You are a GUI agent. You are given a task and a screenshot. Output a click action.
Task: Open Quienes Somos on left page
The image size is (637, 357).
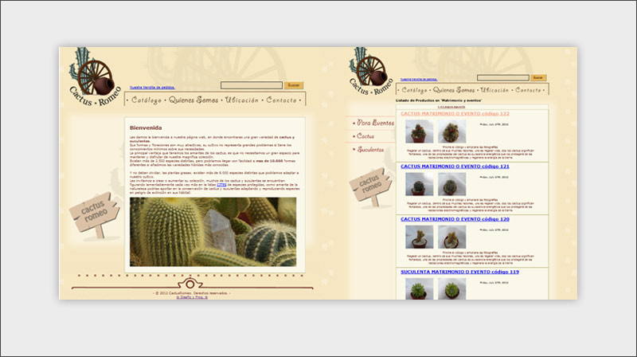[x=193, y=100]
